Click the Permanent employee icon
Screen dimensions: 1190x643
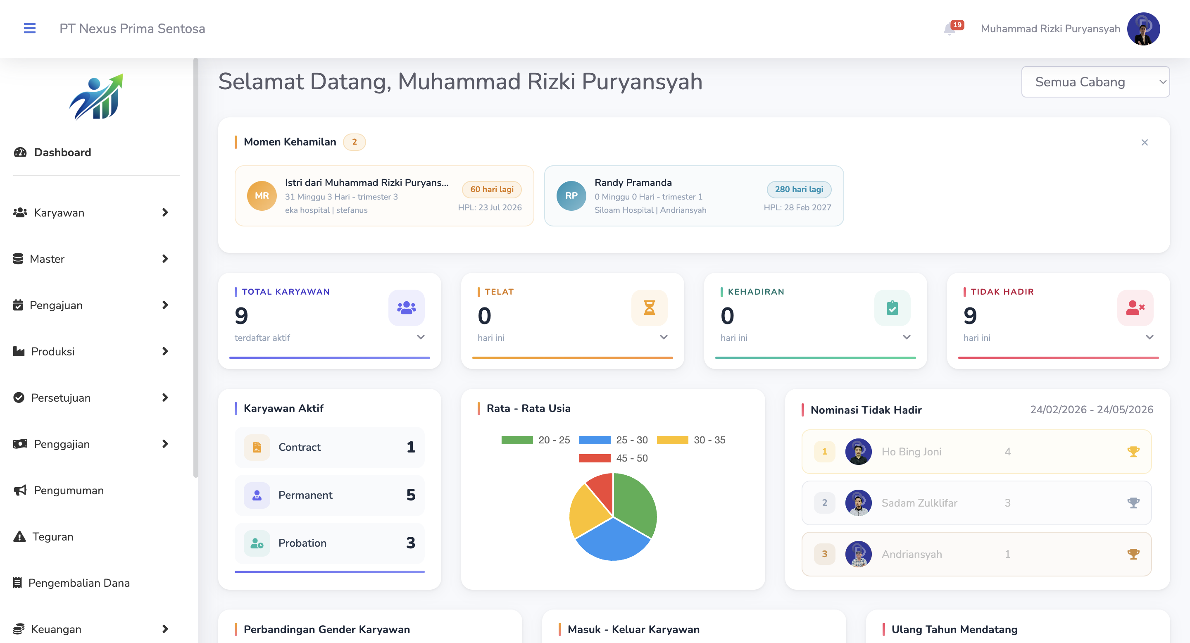pos(257,495)
